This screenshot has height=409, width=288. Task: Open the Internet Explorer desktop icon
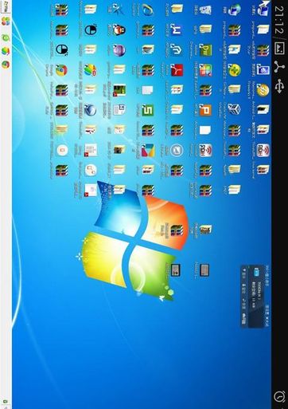(148, 10)
